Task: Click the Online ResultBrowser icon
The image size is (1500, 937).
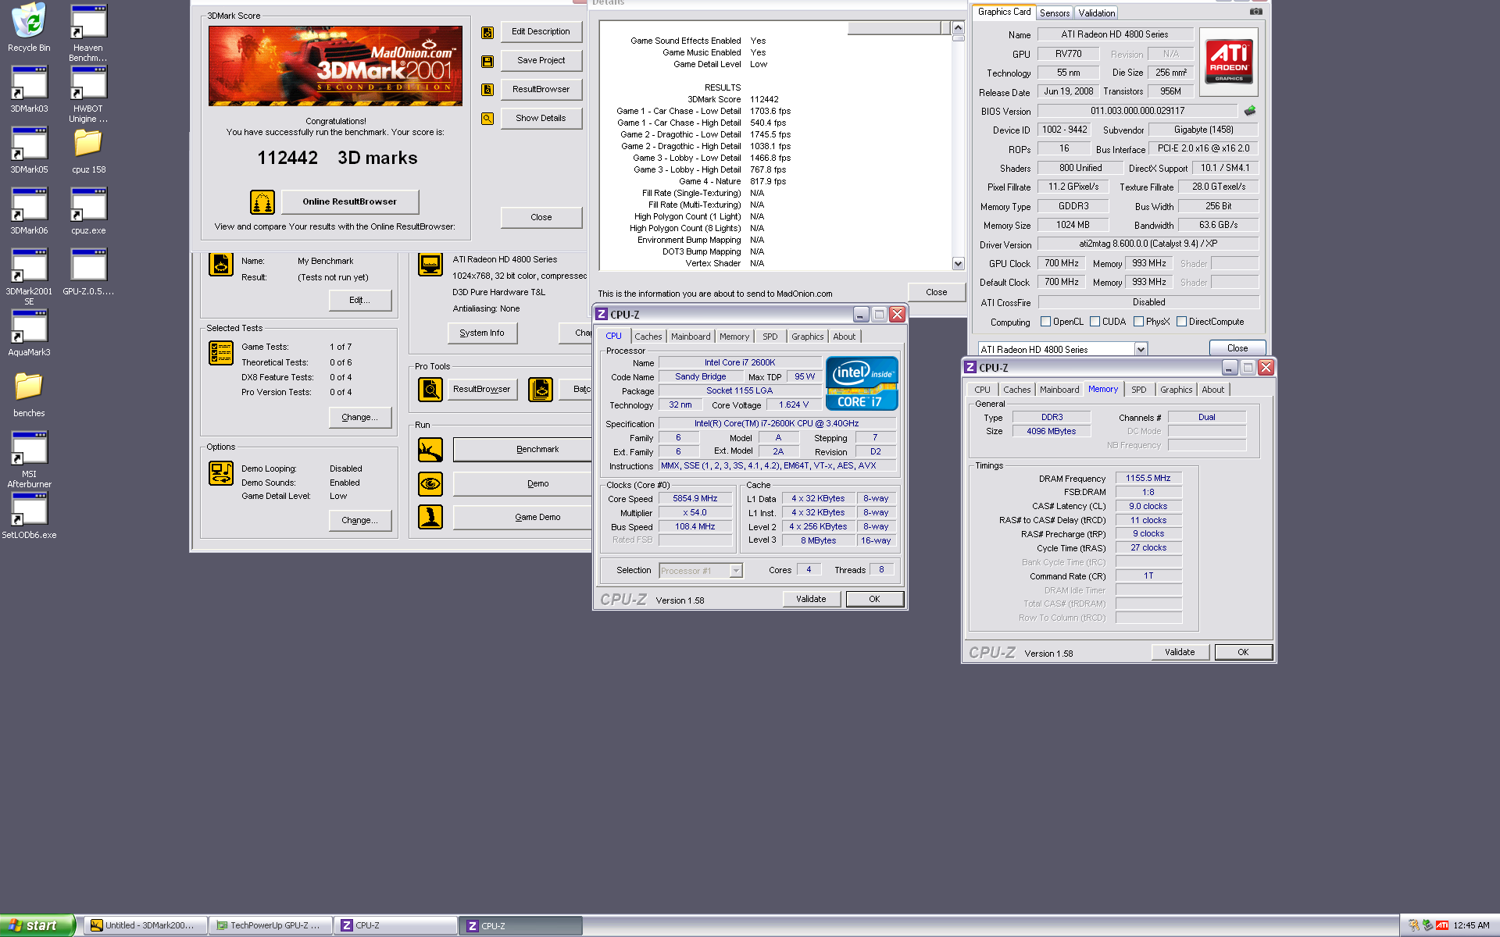Action: pos(262,202)
